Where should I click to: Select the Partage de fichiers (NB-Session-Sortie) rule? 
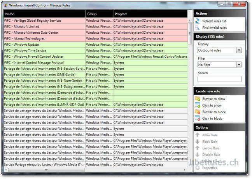click(95, 69)
